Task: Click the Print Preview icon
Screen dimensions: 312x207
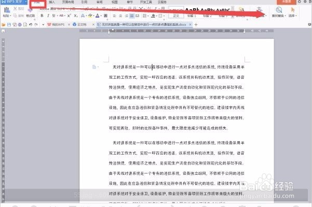Action: click(25, 25)
